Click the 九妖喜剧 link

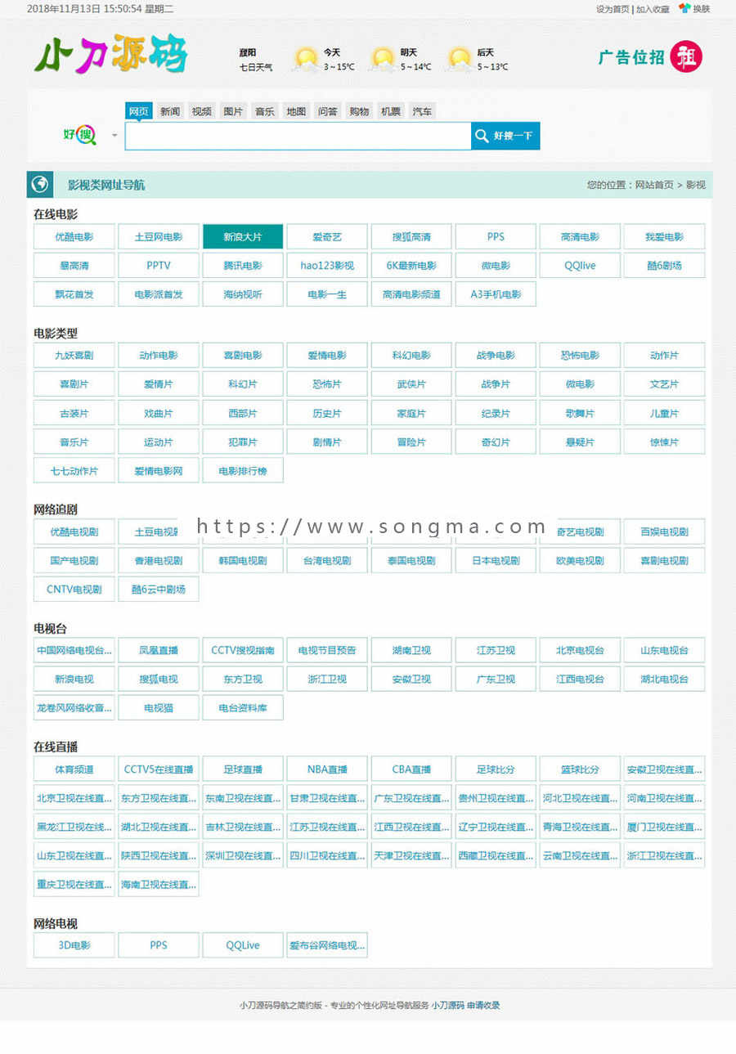(74, 355)
